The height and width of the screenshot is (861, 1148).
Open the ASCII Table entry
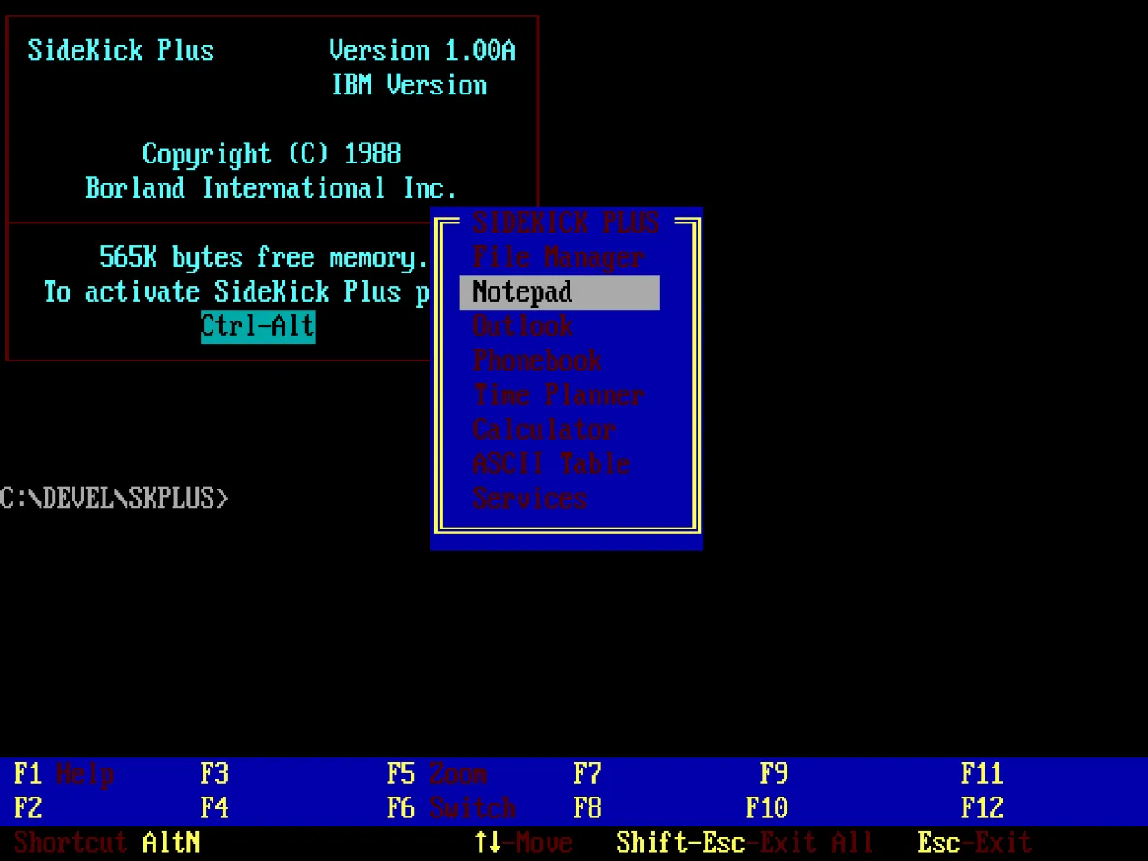[551, 465]
